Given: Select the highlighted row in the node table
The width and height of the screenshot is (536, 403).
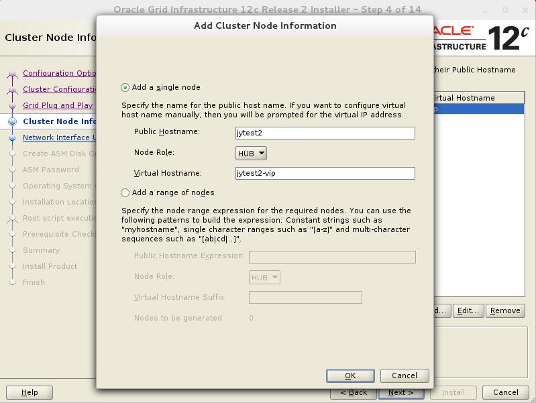Looking at the screenshot, I should pyautogui.click(x=478, y=109).
